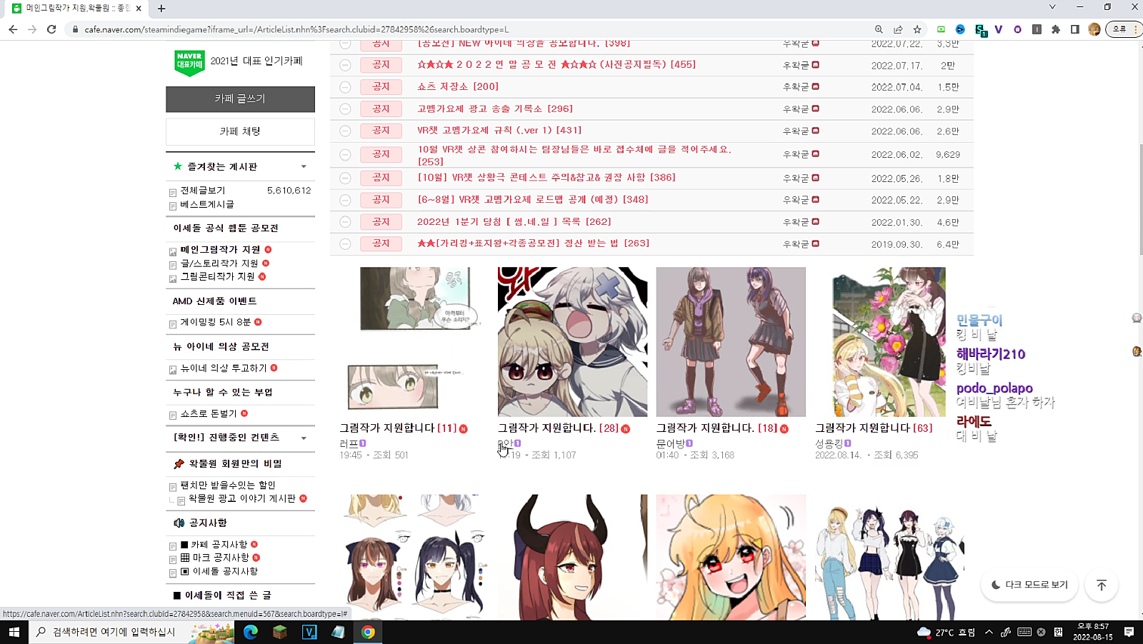
Task: Open author 성용킹 profile link
Action: coord(829,443)
